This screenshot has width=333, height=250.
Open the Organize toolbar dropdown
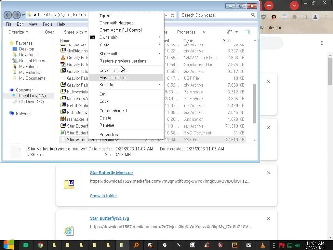click(18, 32)
